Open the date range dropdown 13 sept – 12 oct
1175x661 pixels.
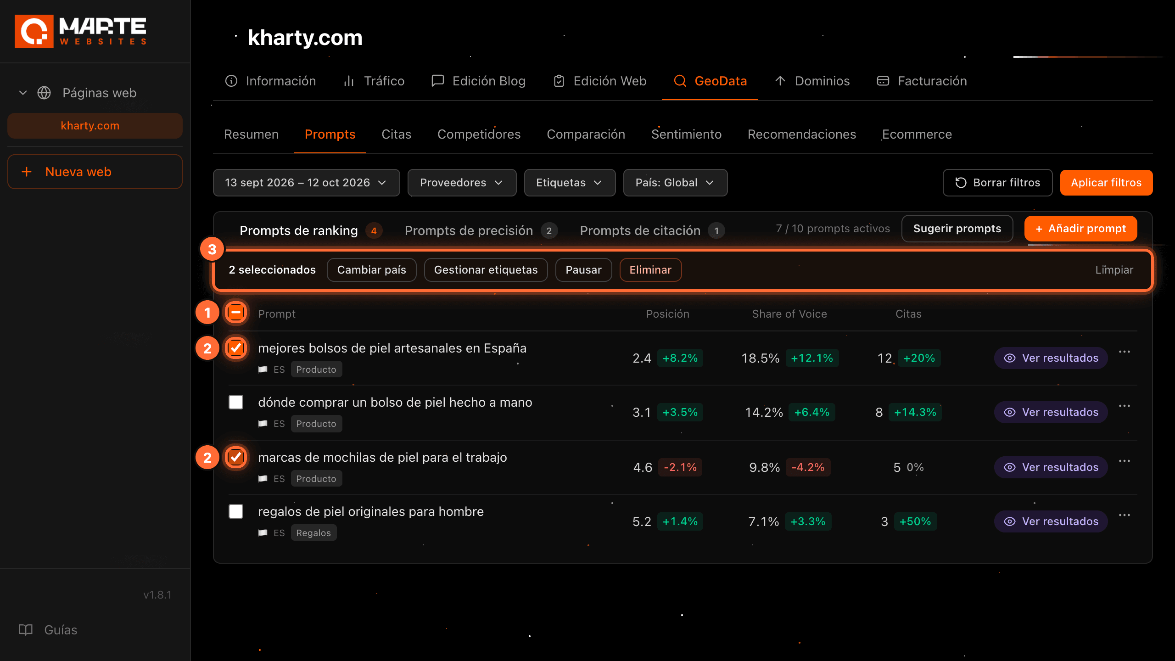point(306,183)
